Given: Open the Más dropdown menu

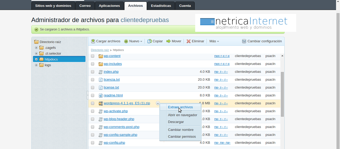Looking at the screenshot, I should coord(214,41).
